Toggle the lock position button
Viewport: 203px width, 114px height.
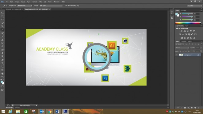point(186,51)
